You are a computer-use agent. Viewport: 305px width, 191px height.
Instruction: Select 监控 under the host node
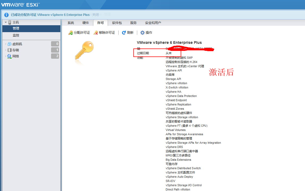point(16,35)
